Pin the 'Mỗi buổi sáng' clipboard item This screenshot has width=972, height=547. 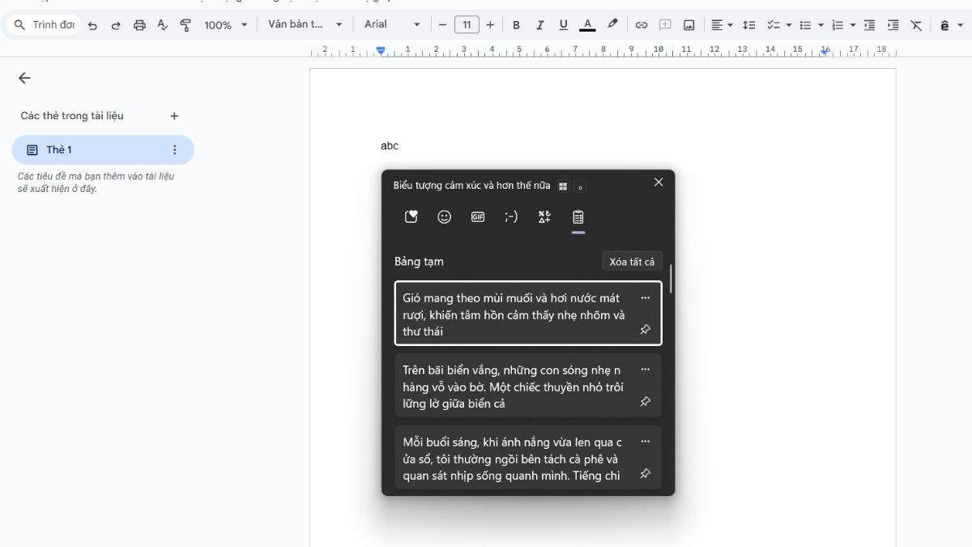646,473
